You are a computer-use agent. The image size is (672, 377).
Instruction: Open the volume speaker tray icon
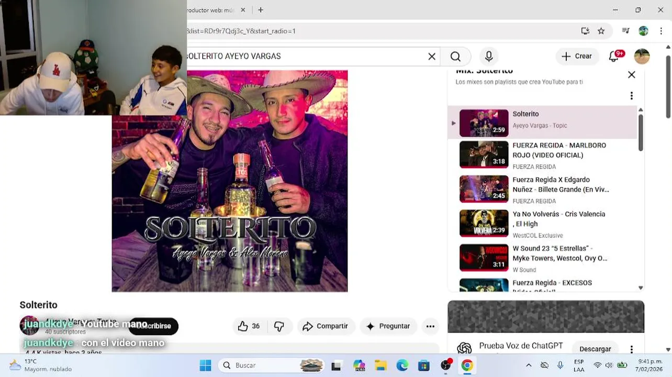click(609, 365)
